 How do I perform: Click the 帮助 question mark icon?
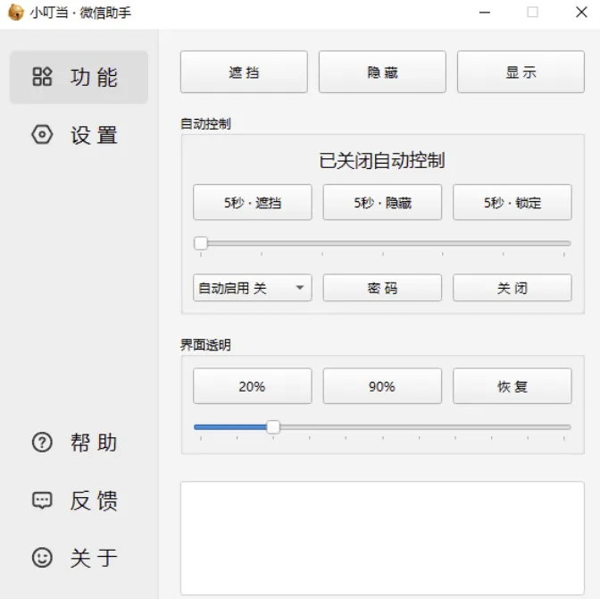click(42, 443)
